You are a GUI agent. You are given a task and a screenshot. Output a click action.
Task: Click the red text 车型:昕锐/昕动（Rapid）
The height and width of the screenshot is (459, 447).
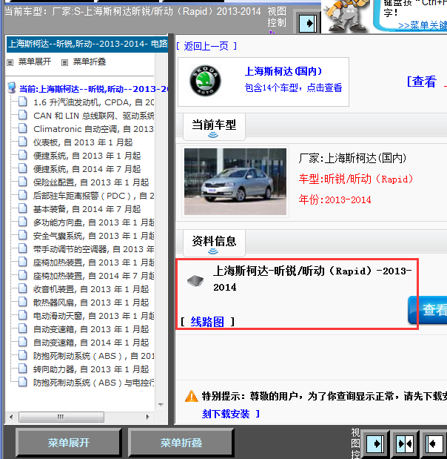355,179
